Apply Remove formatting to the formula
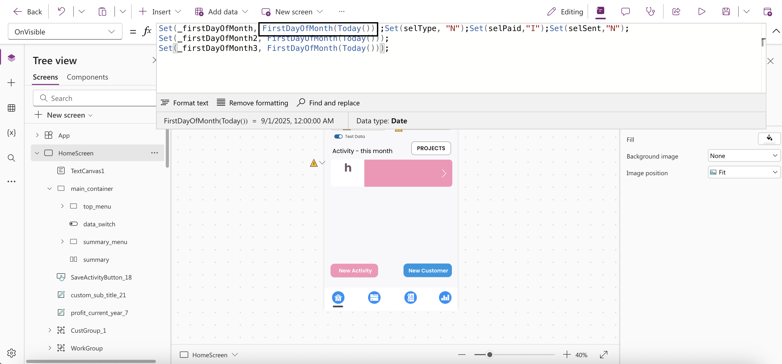782x364 pixels. (253, 103)
